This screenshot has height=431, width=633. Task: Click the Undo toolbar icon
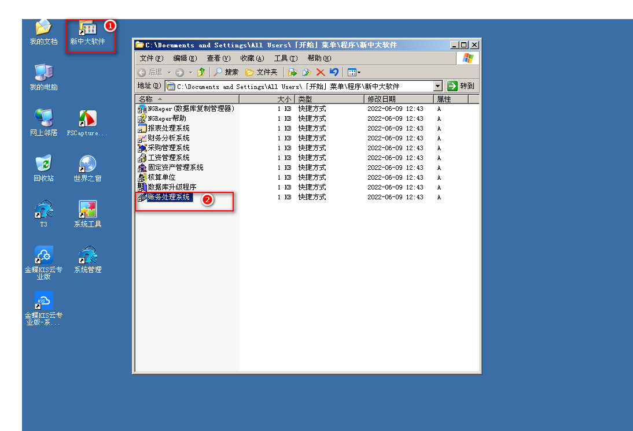(x=334, y=72)
